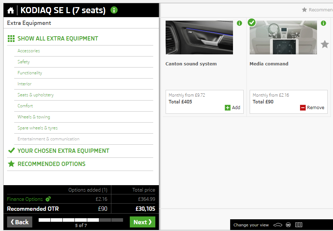Open the Comfort category
This screenshot has width=333, height=231.
click(x=25, y=106)
